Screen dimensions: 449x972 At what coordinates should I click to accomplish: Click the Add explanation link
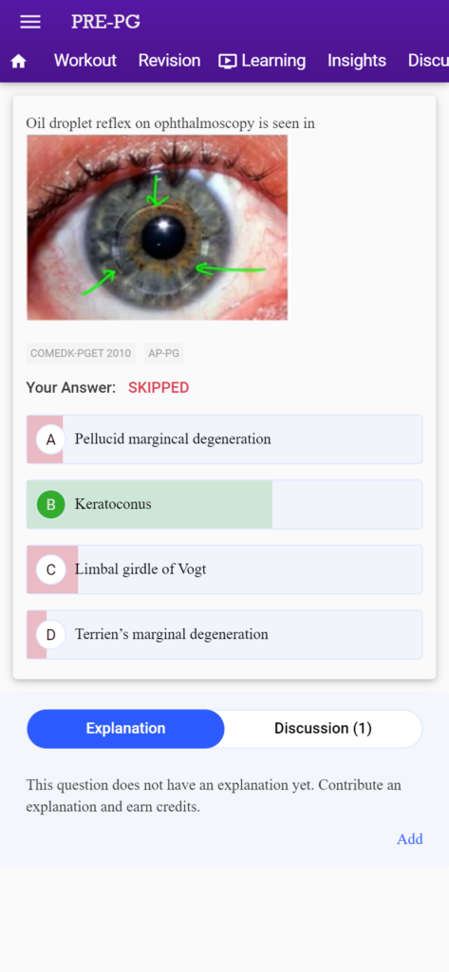(x=410, y=839)
